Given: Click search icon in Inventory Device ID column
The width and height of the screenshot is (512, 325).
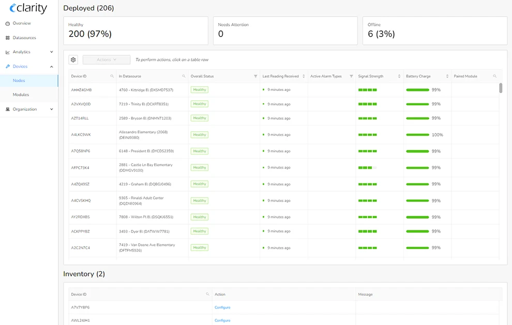Looking at the screenshot, I should pyautogui.click(x=208, y=295).
